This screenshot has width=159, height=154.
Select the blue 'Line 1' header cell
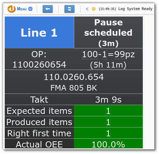39,32
